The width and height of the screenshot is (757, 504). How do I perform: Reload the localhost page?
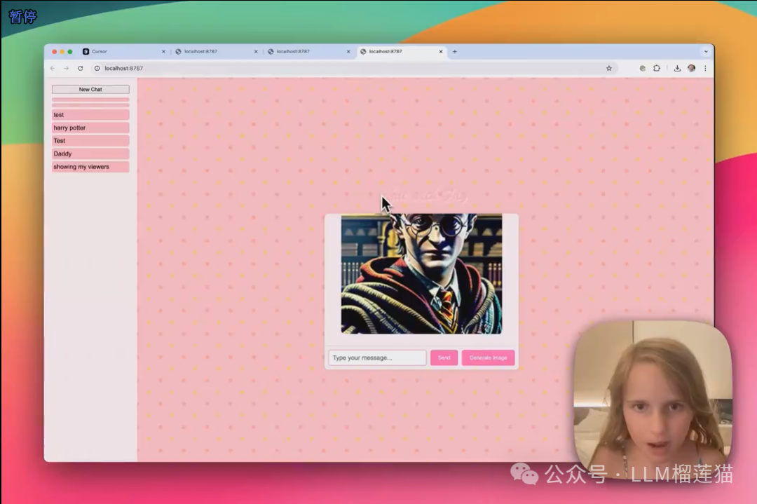point(81,69)
